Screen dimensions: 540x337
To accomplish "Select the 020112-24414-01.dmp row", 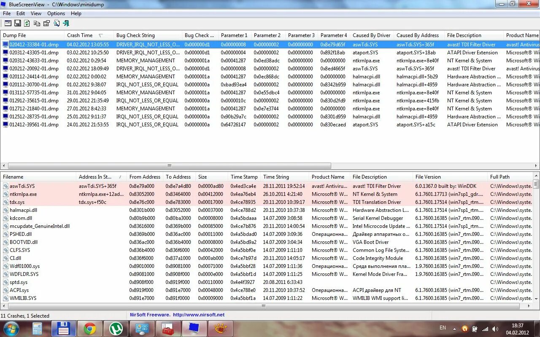I will click(270, 77).
